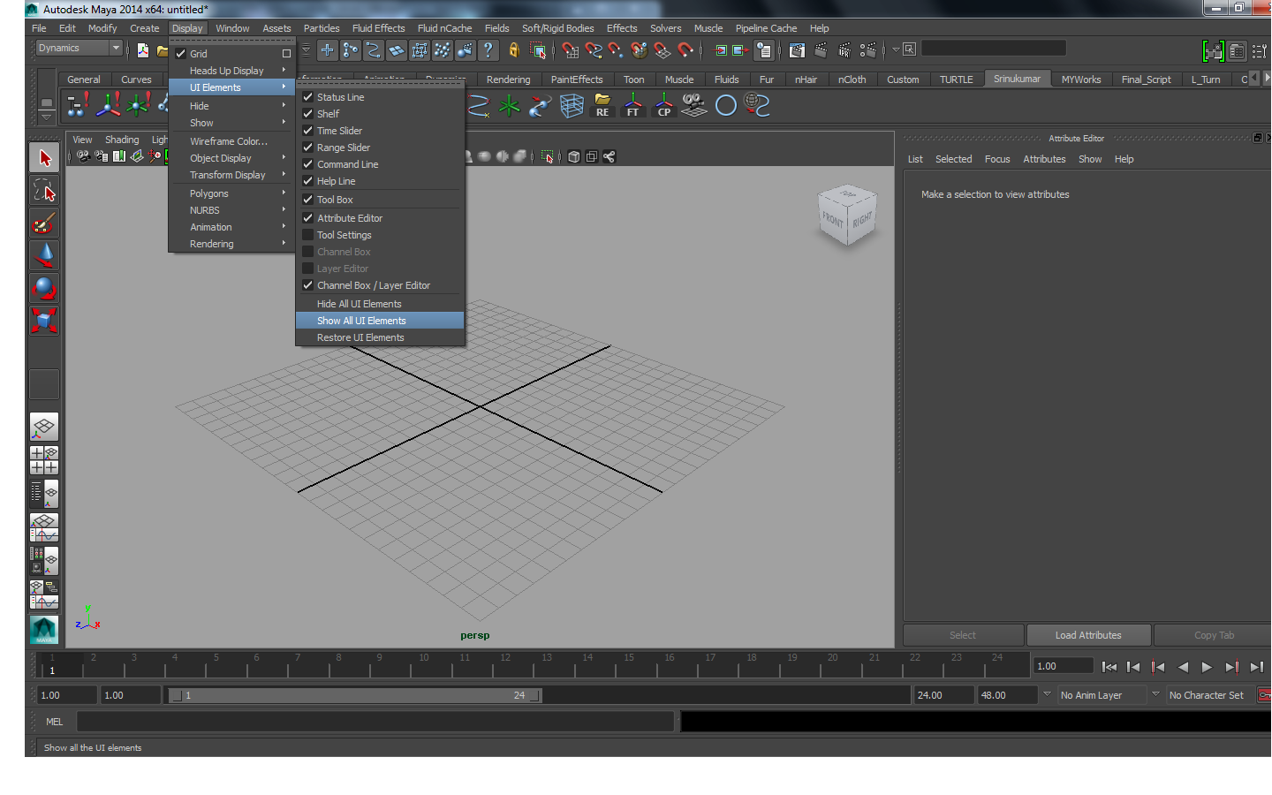Click Hide All UI Elements

[380, 304]
